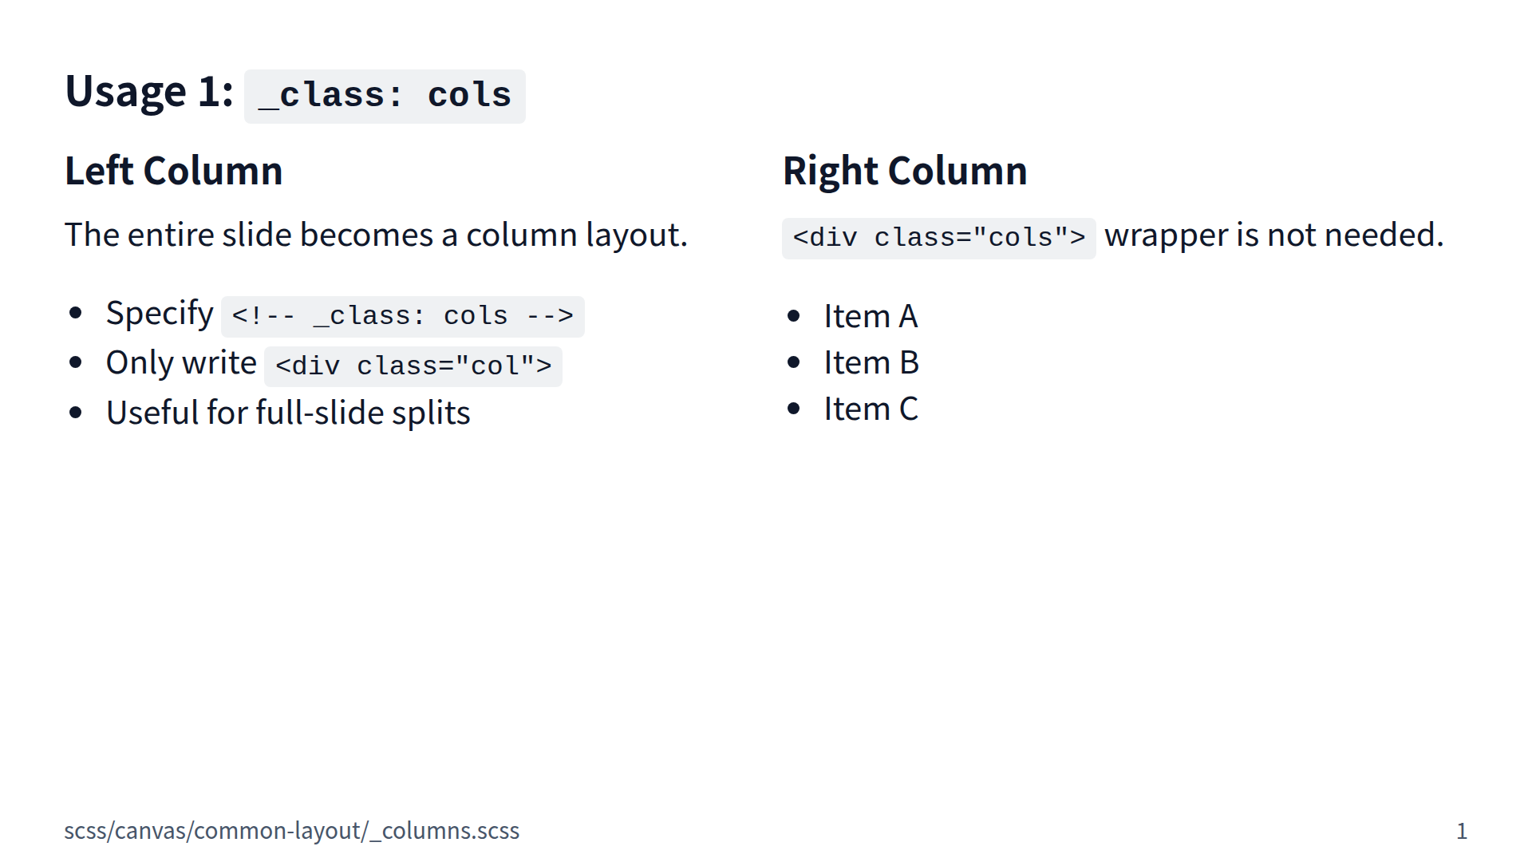Select the "Right Column" heading
Viewport: 1532px width, 862px height.
tap(905, 171)
